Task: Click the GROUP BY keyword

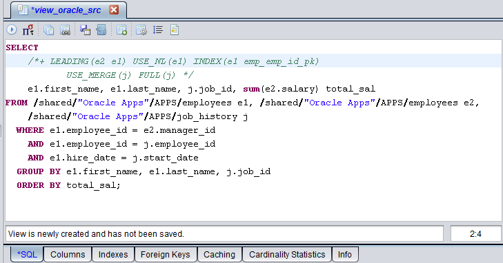Action: click(39, 171)
